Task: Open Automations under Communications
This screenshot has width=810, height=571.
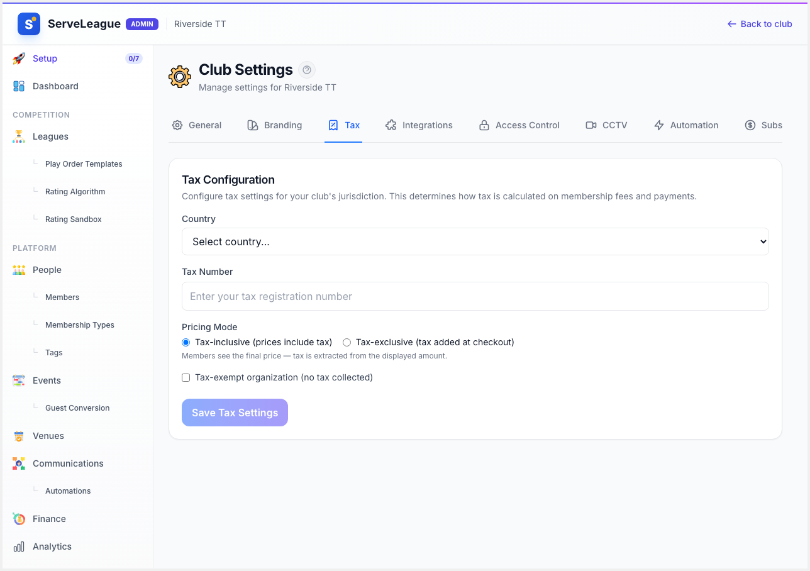Action: tap(68, 491)
